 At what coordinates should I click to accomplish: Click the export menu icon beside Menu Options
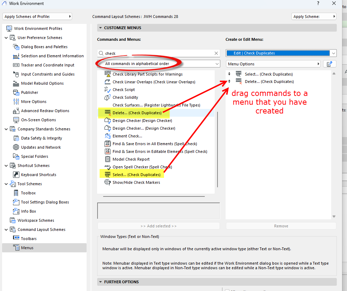tap(330, 64)
